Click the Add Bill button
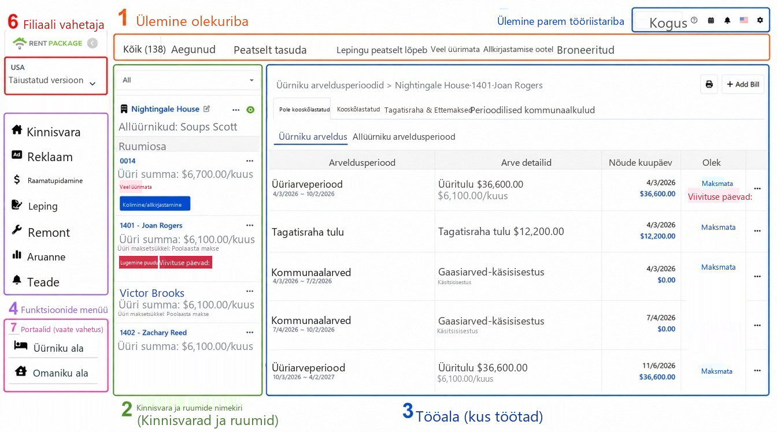Image resolution: width=777 pixels, height=432 pixels. [x=743, y=84]
